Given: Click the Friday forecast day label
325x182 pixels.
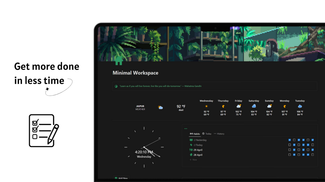Looking at the screenshot, I should pyautogui.click(x=239, y=101).
